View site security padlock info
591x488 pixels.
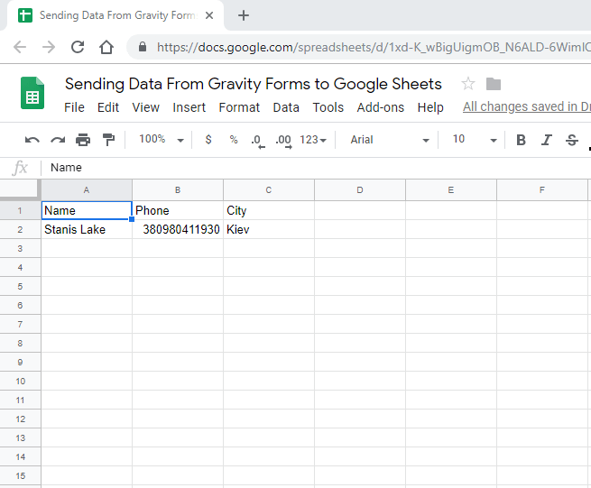click(143, 47)
